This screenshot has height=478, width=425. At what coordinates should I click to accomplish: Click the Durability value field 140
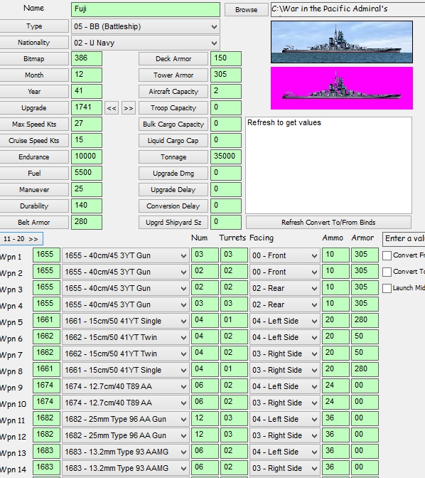[87, 206]
